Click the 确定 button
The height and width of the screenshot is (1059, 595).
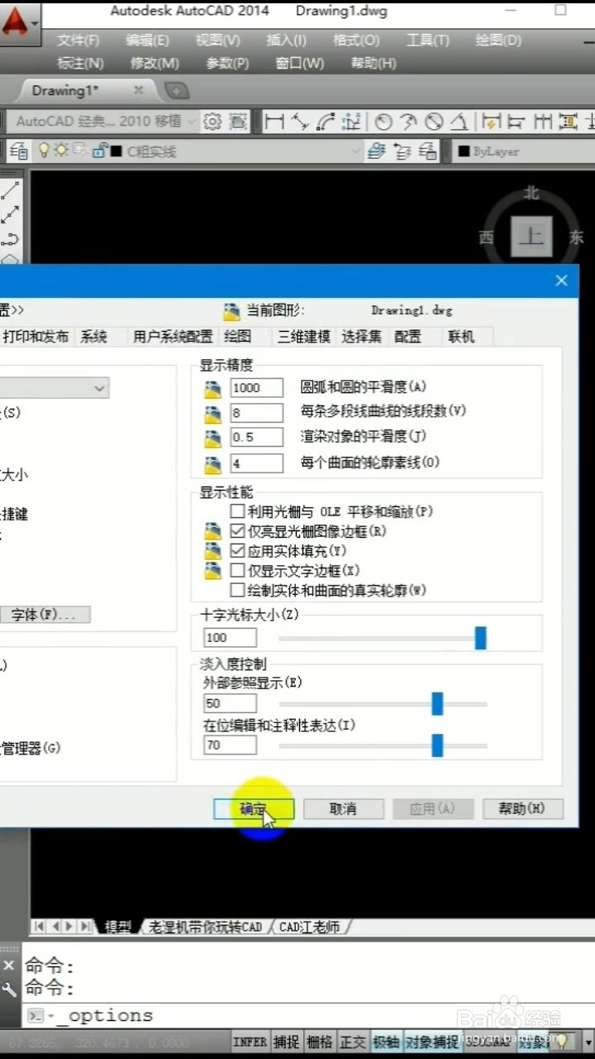[x=253, y=809]
